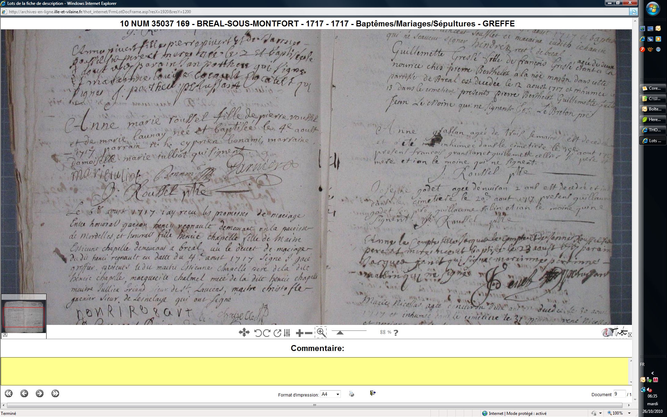Image resolution: width=667 pixels, height=417 pixels.
Task: Rotate image clockwise
Action: pos(266,333)
